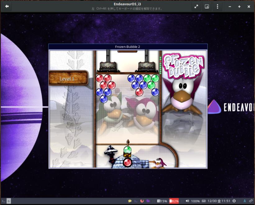
Task: Open the keyboard shortcuts button in header
Action: [x=207, y=7]
